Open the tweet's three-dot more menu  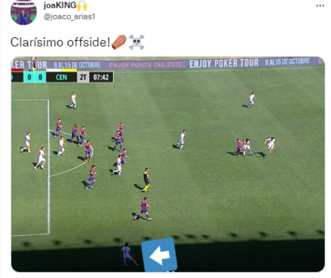(320, 6)
